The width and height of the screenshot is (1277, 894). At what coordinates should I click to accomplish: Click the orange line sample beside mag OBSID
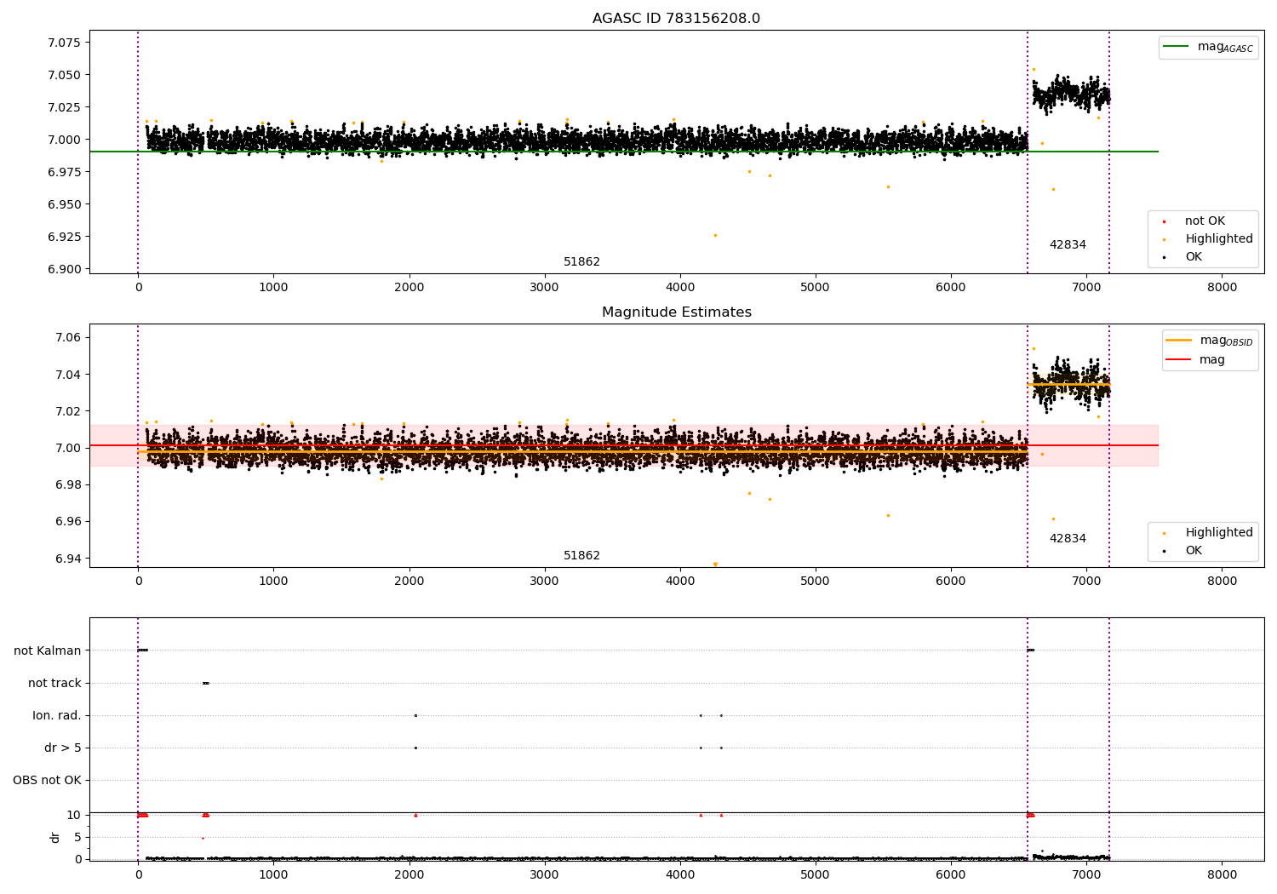[x=1178, y=341]
